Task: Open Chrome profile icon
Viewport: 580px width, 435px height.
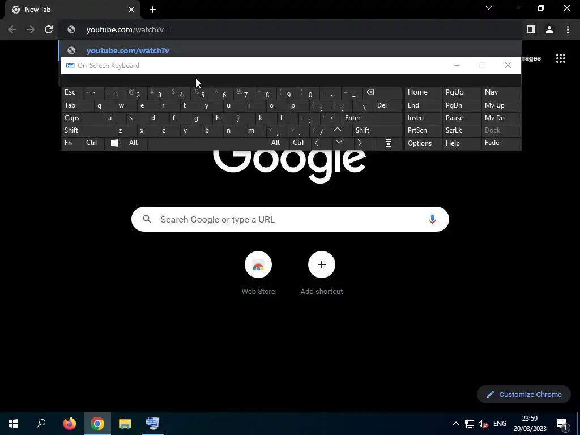Action: coord(549,29)
